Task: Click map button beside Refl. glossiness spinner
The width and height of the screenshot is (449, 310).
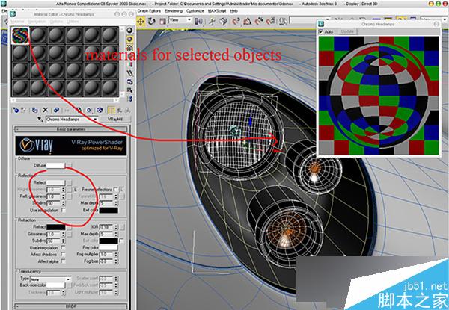Action: (69, 196)
